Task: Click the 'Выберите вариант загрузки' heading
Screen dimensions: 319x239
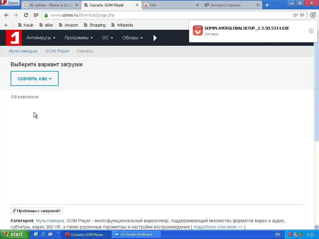Action: [47, 64]
